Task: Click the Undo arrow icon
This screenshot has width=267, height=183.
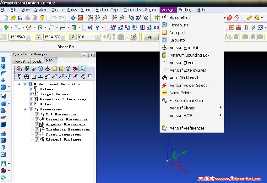Action: pyautogui.click(x=54, y=18)
